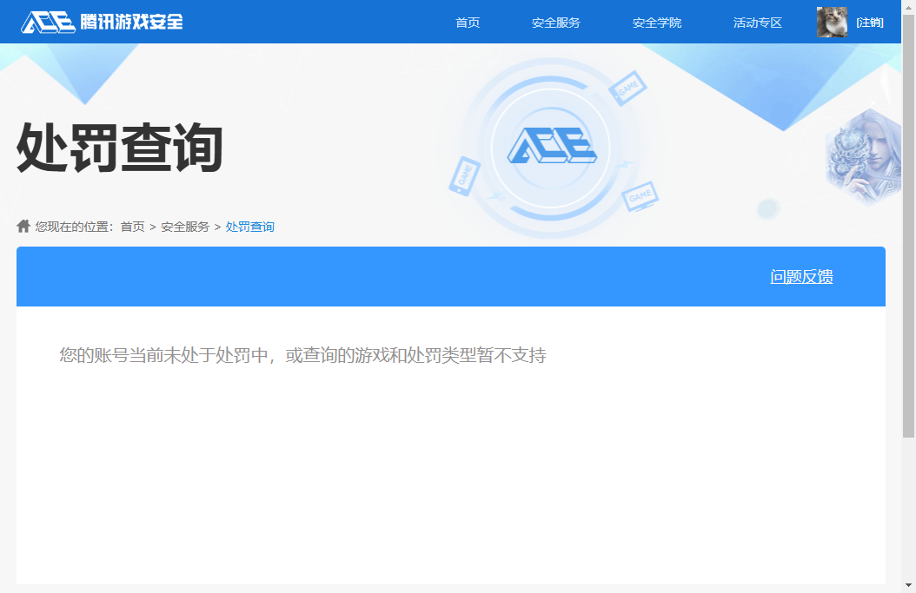This screenshot has height=593, width=916.
Task: Open the home icon in the breadcrumb bar
Action: [23, 226]
